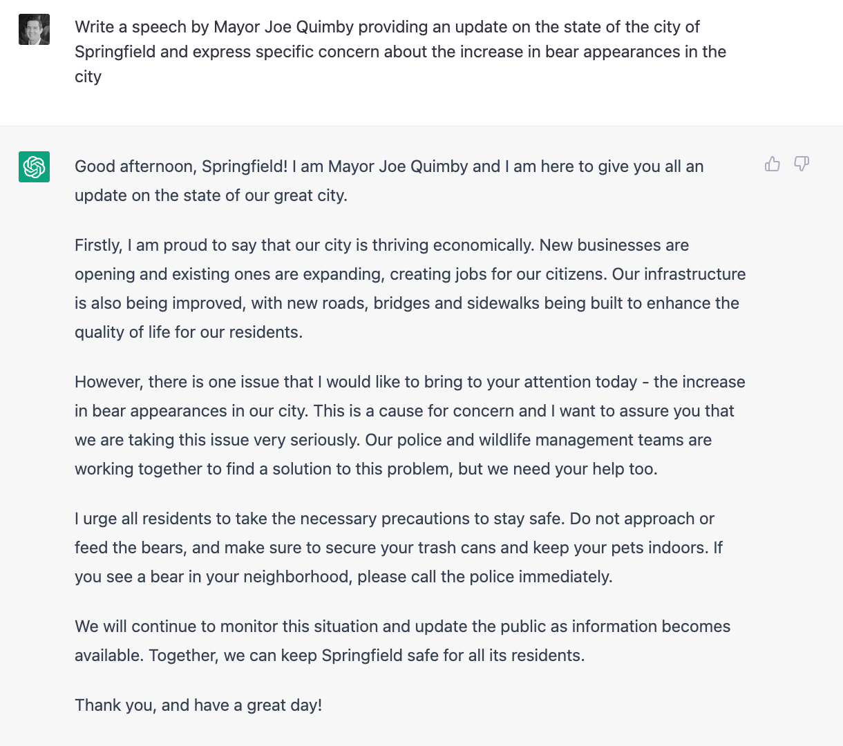Image resolution: width=843 pixels, height=746 pixels.
Task: Click the thumbs down feedback icon
Action: pyautogui.click(x=802, y=164)
